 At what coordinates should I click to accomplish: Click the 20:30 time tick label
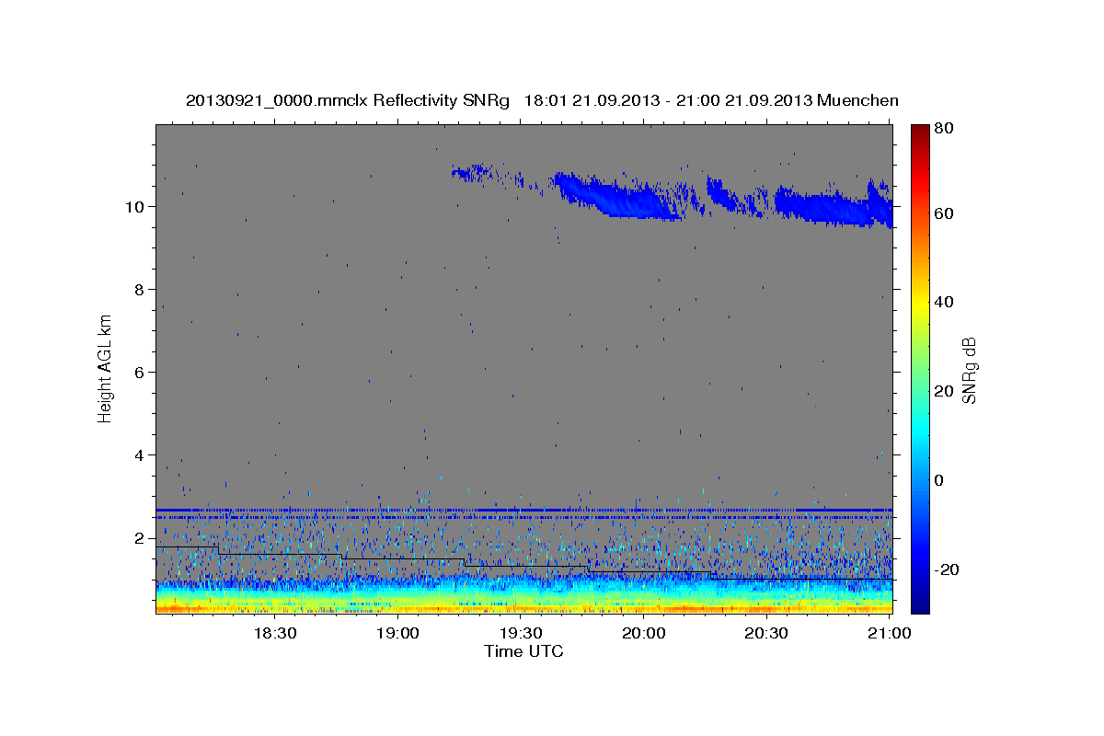(766, 634)
